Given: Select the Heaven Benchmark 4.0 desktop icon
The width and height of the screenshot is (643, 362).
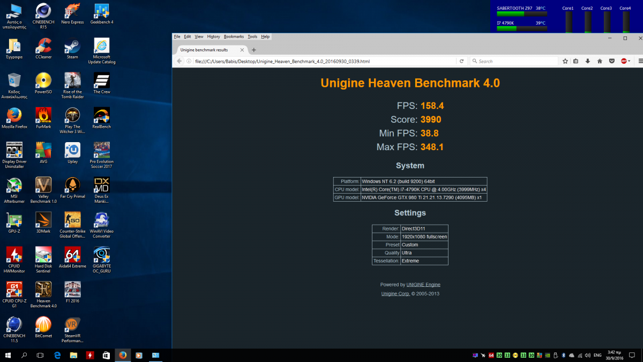Looking at the screenshot, I should (x=43, y=295).
